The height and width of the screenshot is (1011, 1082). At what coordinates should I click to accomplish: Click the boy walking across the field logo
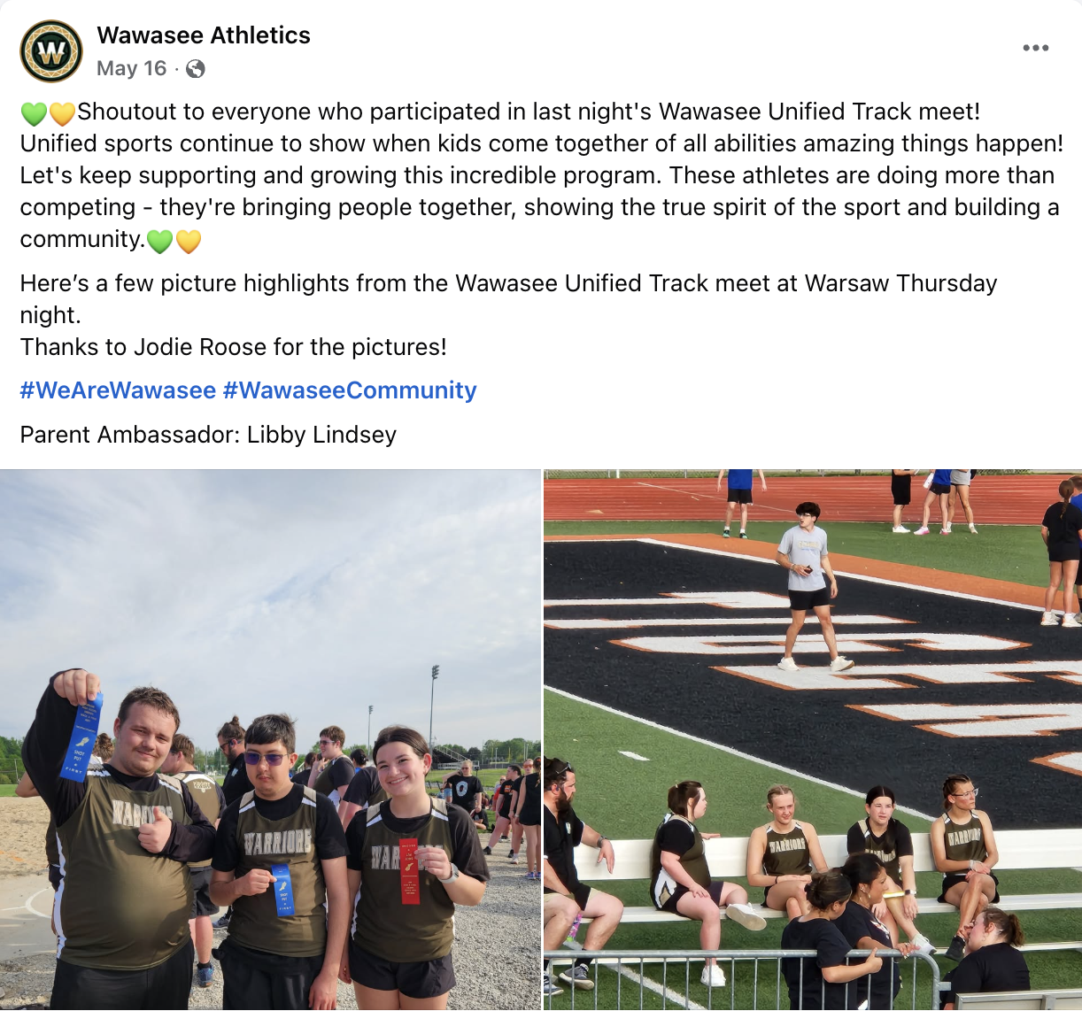click(808, 586)
